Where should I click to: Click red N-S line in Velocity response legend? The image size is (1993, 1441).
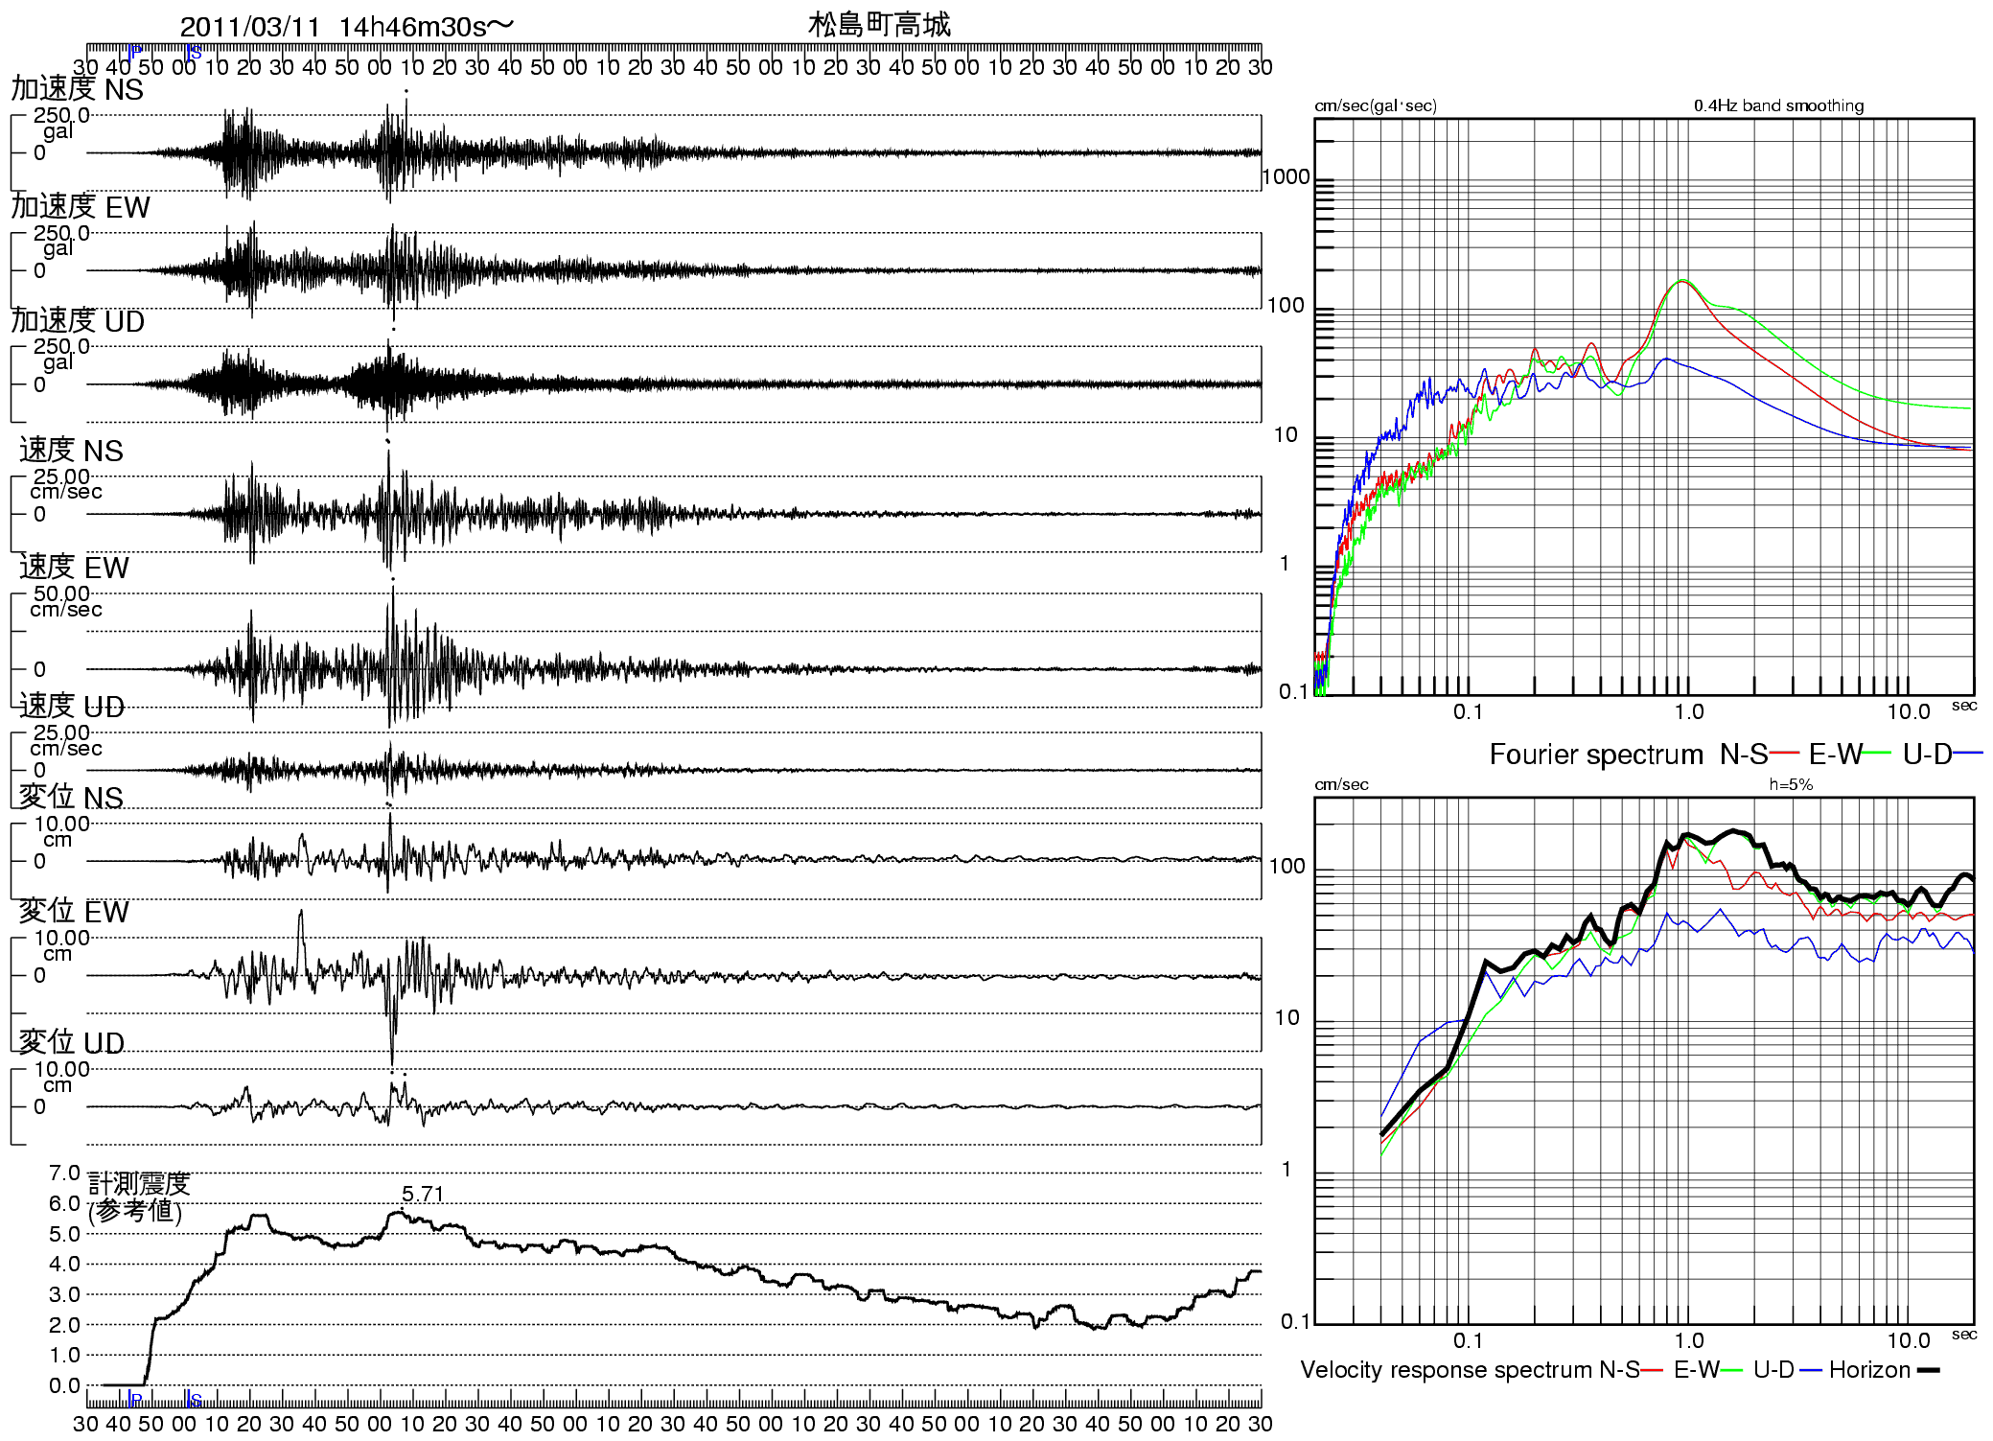click(1652, 1371)
